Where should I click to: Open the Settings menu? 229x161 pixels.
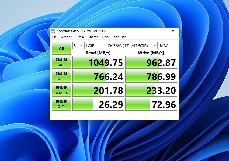coord(66,37)
